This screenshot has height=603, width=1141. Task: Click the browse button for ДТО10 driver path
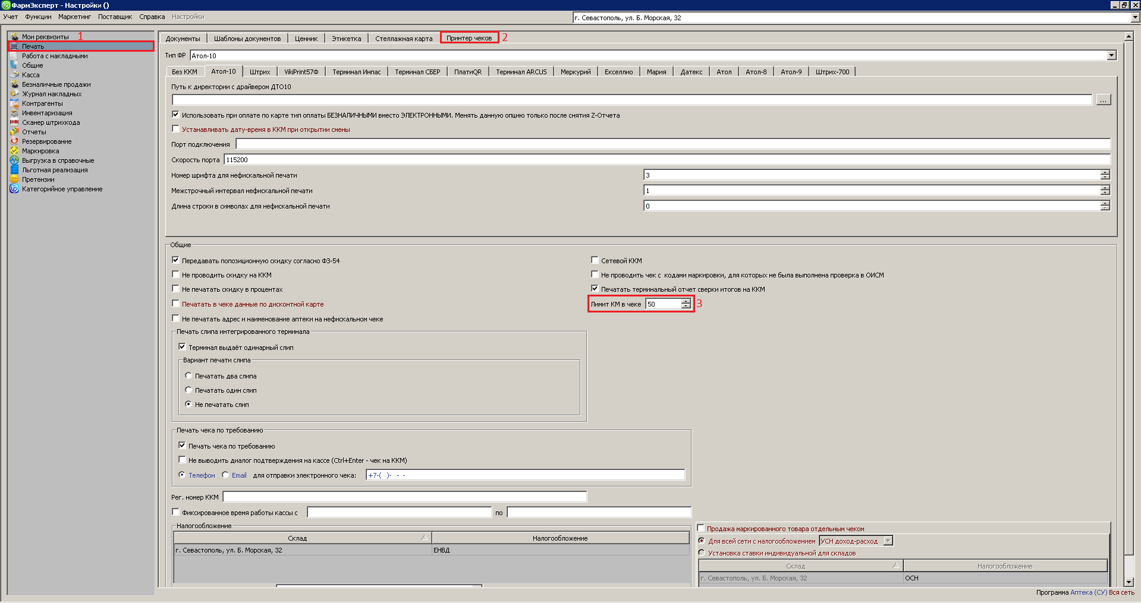coord(1103,100)
